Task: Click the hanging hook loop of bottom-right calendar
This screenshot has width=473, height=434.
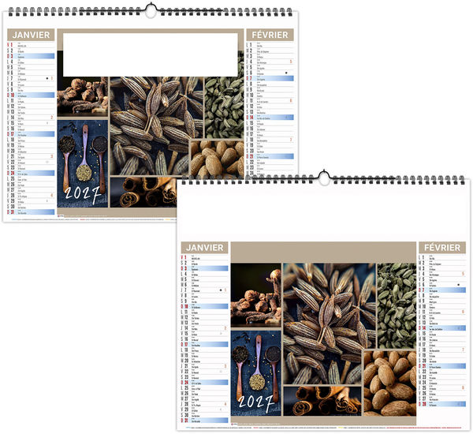Action: pos(324,178)
